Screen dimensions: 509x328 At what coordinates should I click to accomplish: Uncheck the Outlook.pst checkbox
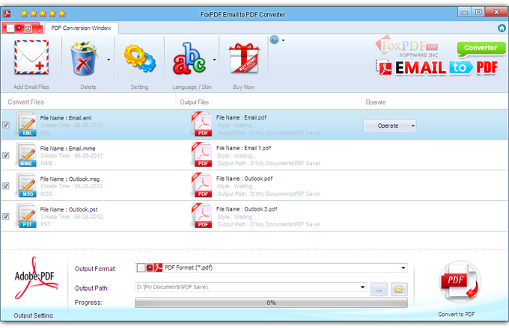click(6, 216)
